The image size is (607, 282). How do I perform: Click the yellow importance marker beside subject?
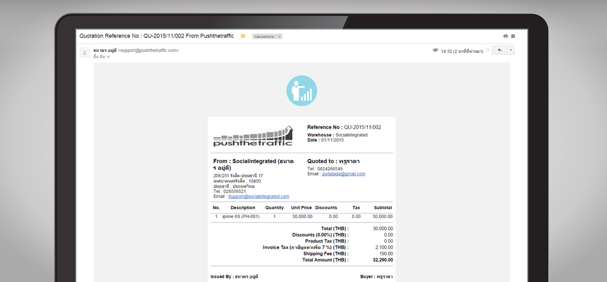(243, 36)
